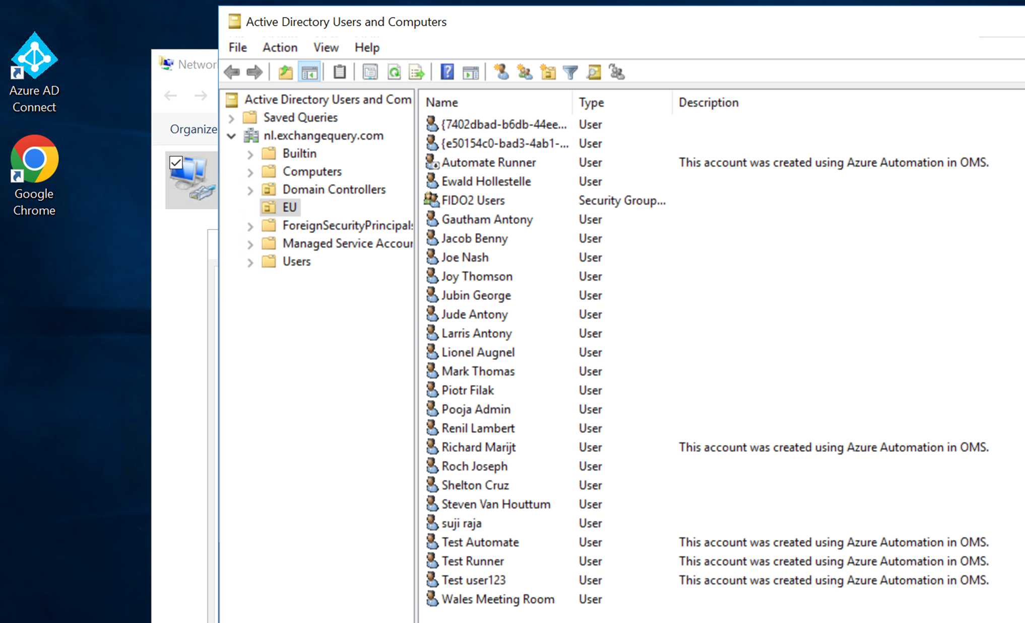Image resolution: width=1025 pixels, height=623 pixels.
Task: Expand the Domain Controllers container
Action: tap(250, 190)
